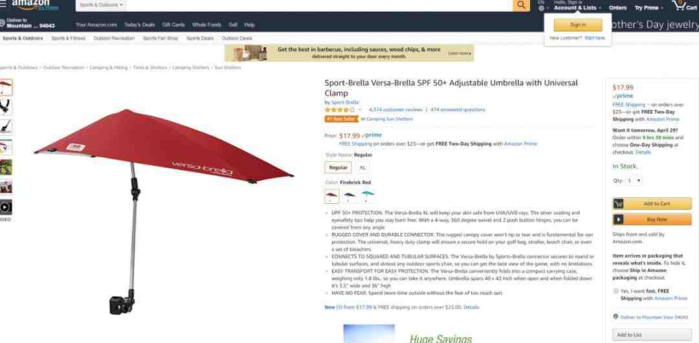Viewport: 699px width, 343px height.
Task: Choose the teal umbrella color swatch
Action: pyautogui.click(x=368, y=196)
